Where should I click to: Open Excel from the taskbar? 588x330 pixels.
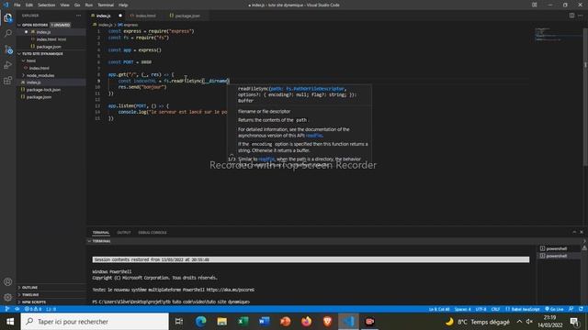243,322
